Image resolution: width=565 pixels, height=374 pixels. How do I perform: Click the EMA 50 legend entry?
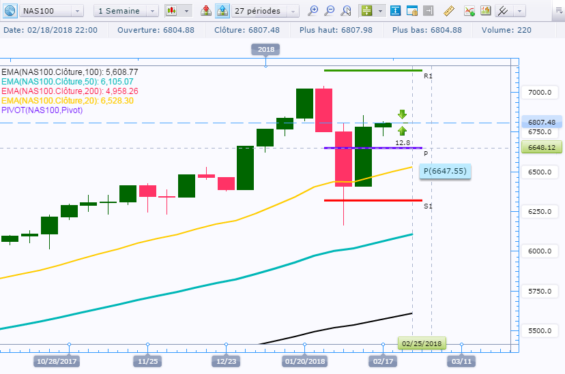(68, 82)
